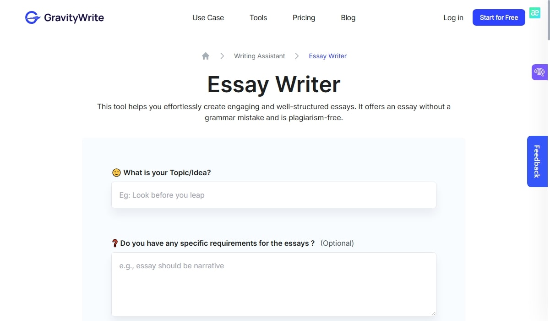
Task: Click the breadcrumb chevron after home icon
Action: pos(222,56)
